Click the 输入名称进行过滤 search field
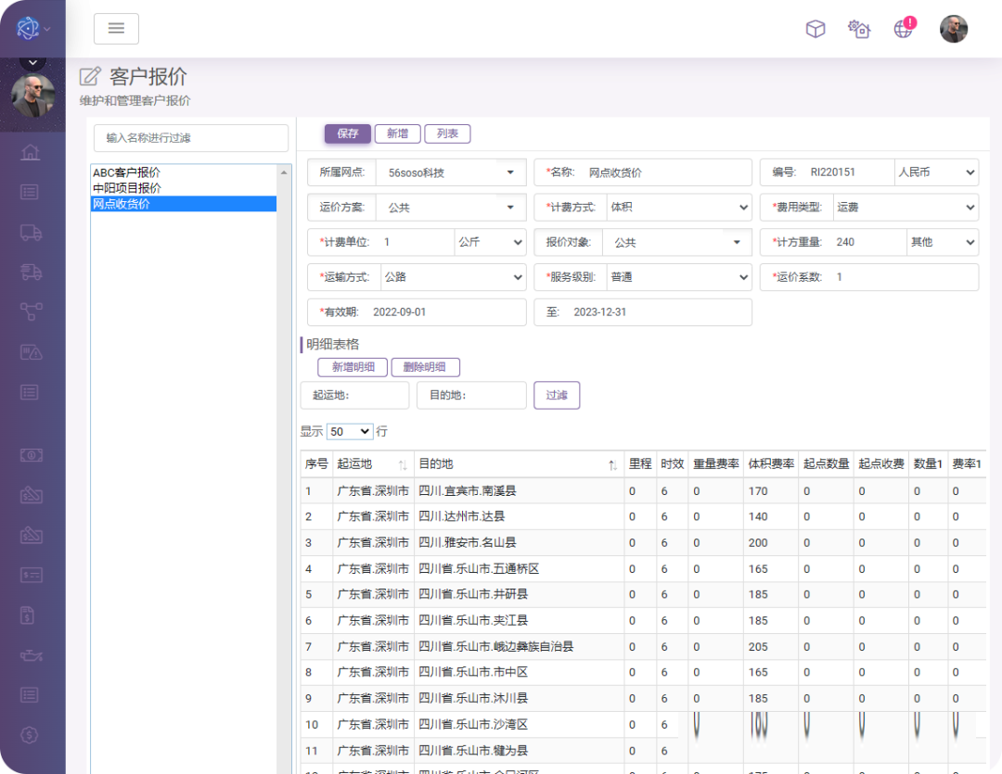The height and width of the screenshot is (774, 1002). 191,138
